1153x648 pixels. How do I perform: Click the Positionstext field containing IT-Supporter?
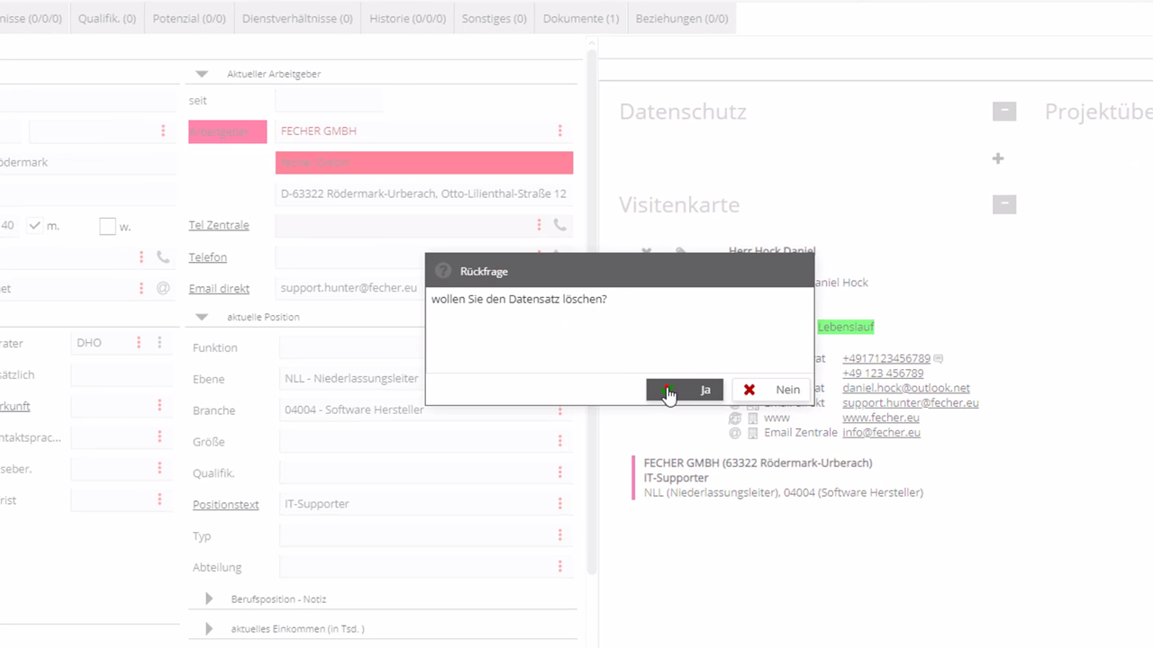point(424,504)
